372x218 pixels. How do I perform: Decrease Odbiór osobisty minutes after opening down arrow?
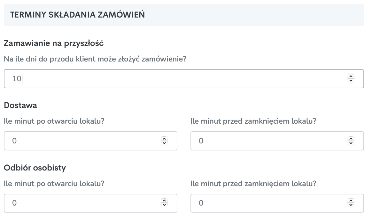coord(164,205)
